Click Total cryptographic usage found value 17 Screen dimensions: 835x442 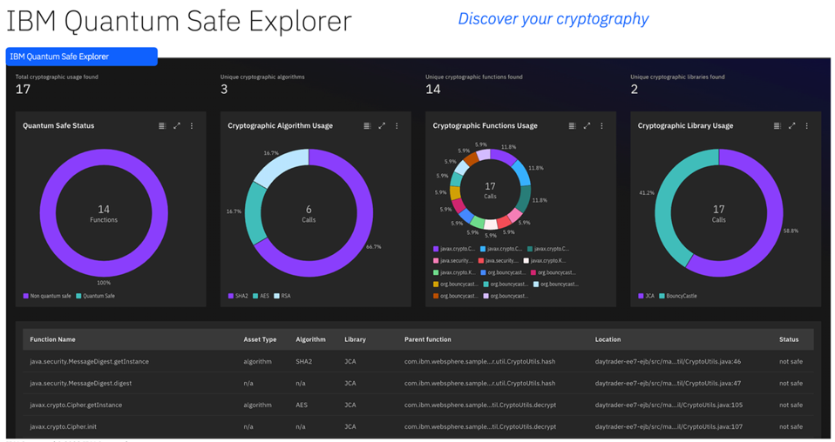coord(23,90)
